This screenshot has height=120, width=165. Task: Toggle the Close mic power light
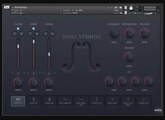tap(18, 29)
